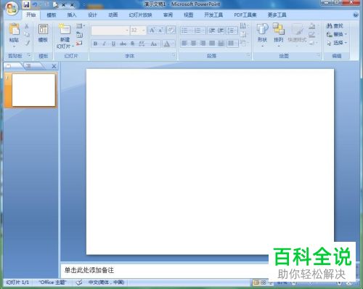Click the Increase Indent icon
The width and height of the screenshot is (363, 289).
[220, 30]
